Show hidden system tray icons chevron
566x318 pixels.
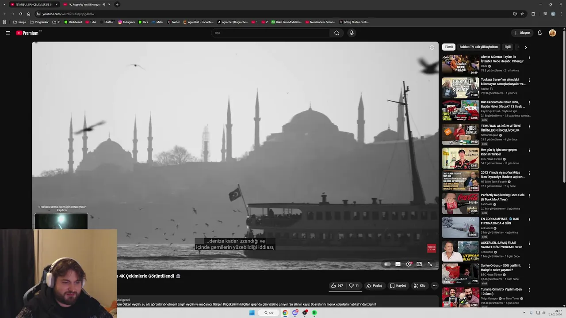tap(524, 313)
